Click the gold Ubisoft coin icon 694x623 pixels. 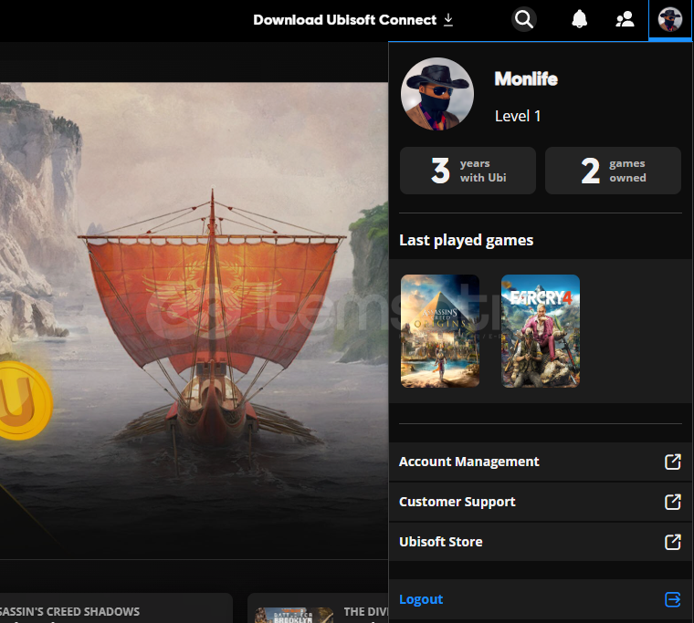pos(26,400)
